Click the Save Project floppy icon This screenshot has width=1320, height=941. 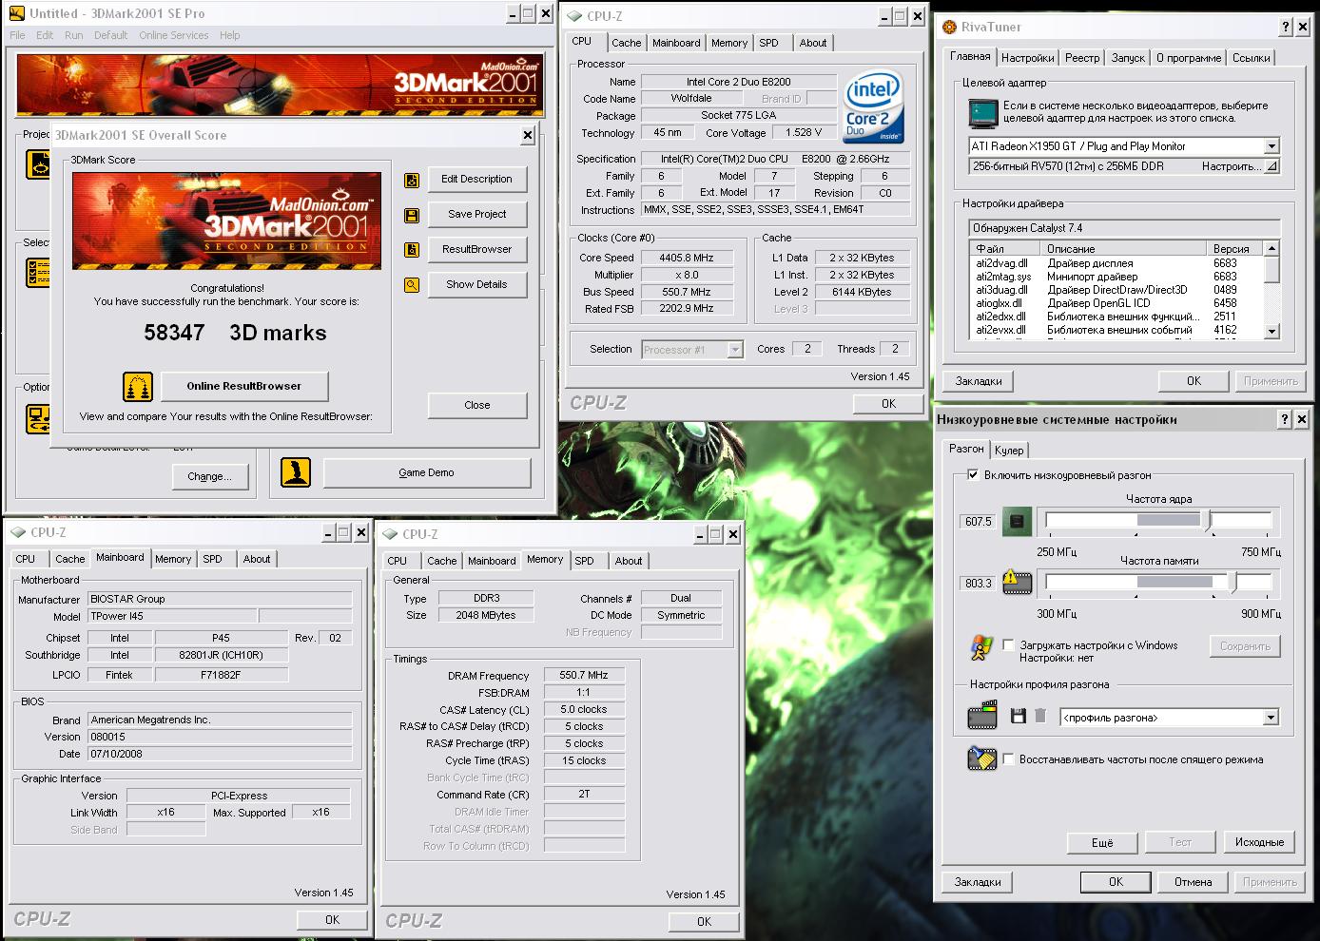412,215
